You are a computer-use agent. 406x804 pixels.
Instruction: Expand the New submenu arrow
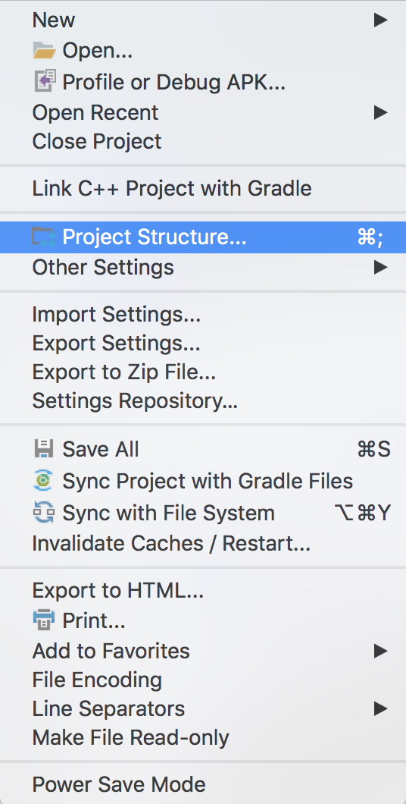[x=380, y=20]
